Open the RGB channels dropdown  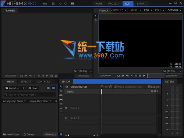click(148, 10)
